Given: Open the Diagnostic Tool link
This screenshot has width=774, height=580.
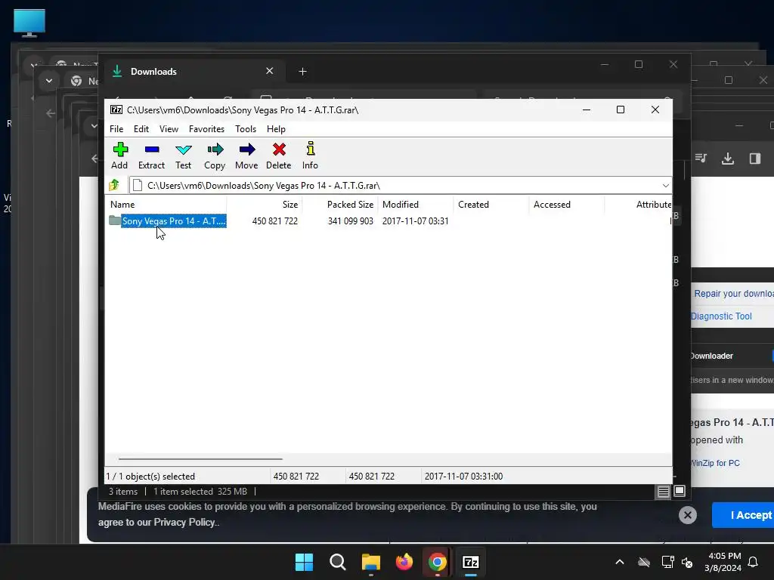Looking at the screenshot, I should [721, 316].
